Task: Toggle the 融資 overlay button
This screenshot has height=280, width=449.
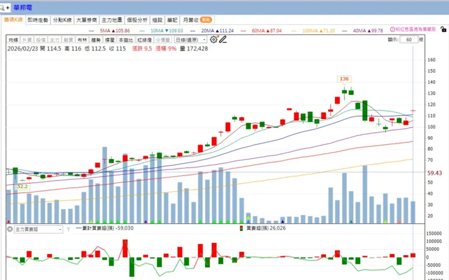Action: click(68, 40)
